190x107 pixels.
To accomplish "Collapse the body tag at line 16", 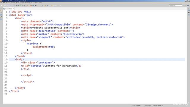I will coord(8,59).
